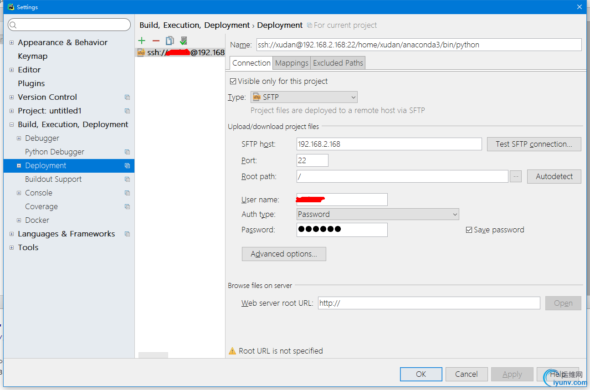Click the Open web server URL button
The height and width of the screenshot is (390, 590).
[563, 303]
